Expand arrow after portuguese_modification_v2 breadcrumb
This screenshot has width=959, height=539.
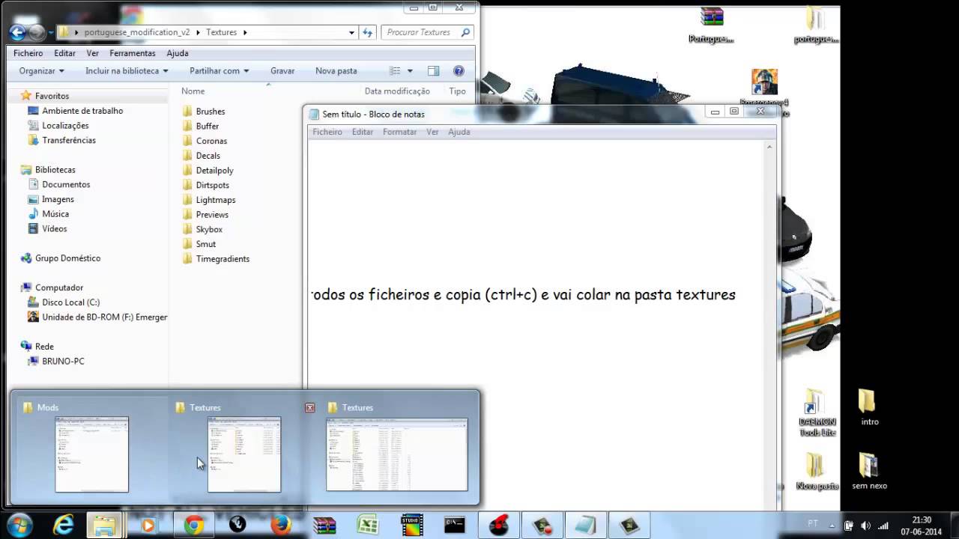click(198, 32)
